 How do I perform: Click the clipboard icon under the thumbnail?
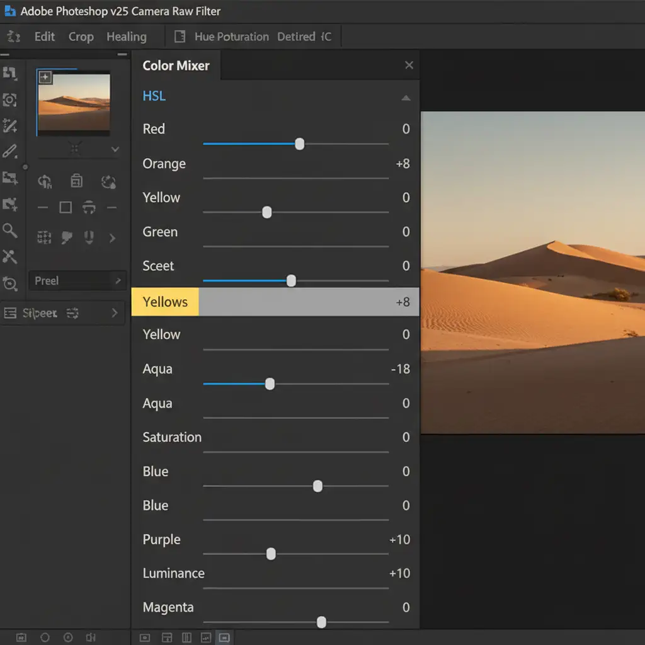pyautogui.click(x=76, y=182)
